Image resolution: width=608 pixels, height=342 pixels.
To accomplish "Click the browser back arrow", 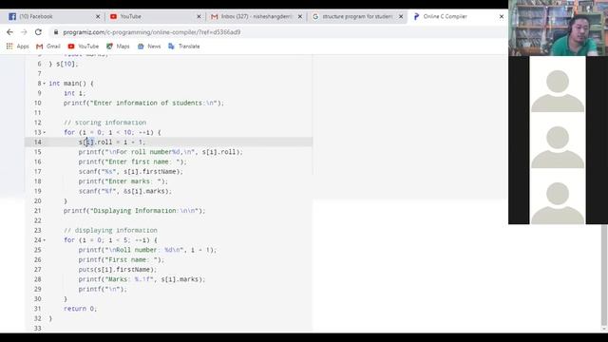I will [9, 32].
